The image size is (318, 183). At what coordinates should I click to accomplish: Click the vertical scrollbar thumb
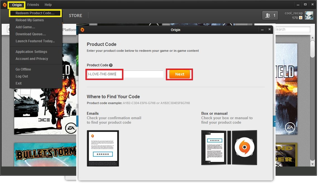(x=312, y=49)
